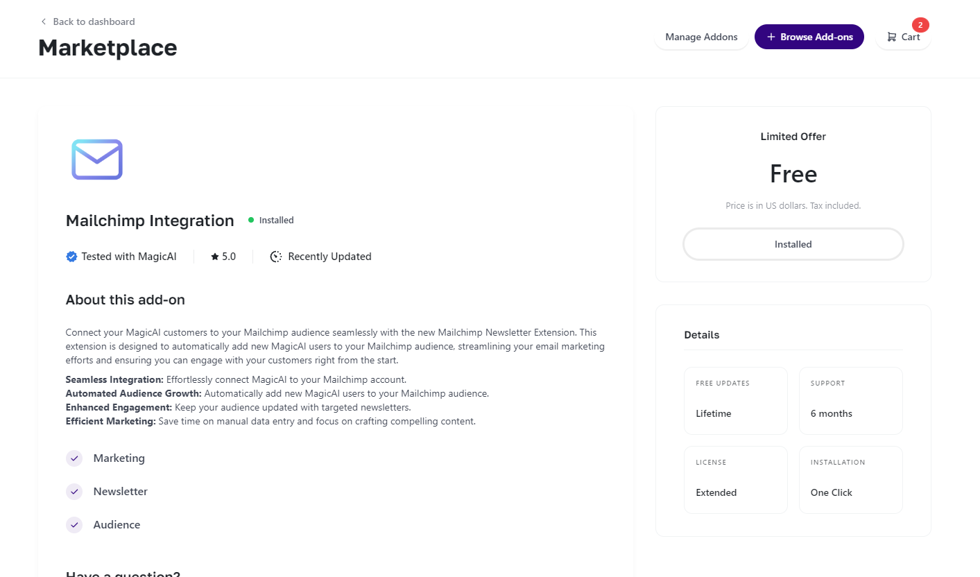This screenshot has height=577, width=980.
Task: Click the star rating icon
Action: (215, 257)
